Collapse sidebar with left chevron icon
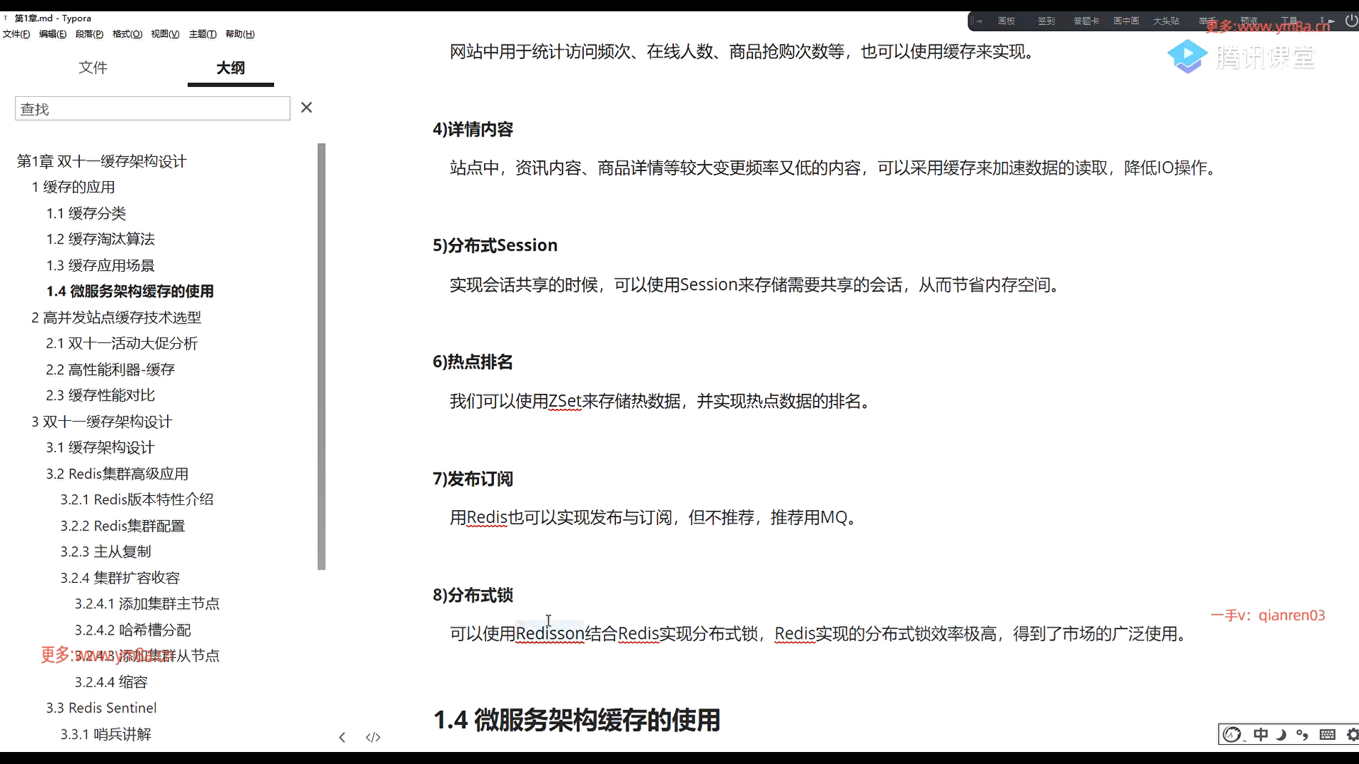 (342, 737)
